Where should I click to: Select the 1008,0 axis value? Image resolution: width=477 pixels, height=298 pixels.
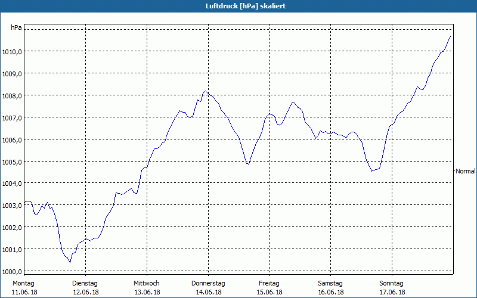12,96
